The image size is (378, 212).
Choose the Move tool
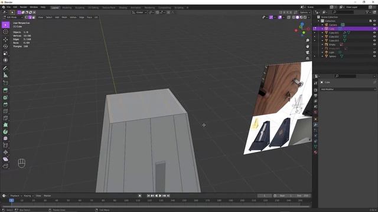[5, 39]
